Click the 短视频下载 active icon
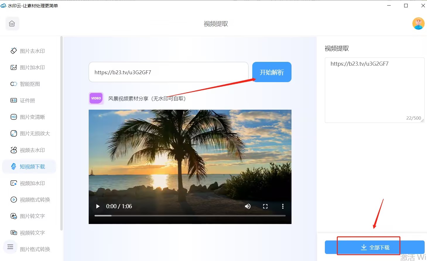The height and width of the screenshot is (261, 427). pyautogui.click(x=14, y=167)
